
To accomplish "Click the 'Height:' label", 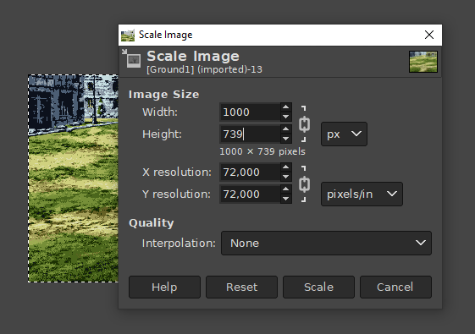I will tap(162, 134).
